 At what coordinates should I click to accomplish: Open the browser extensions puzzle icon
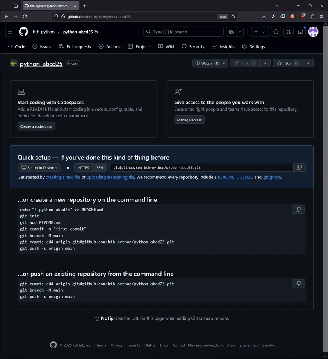pyautogui.click(x=312, y=16)
